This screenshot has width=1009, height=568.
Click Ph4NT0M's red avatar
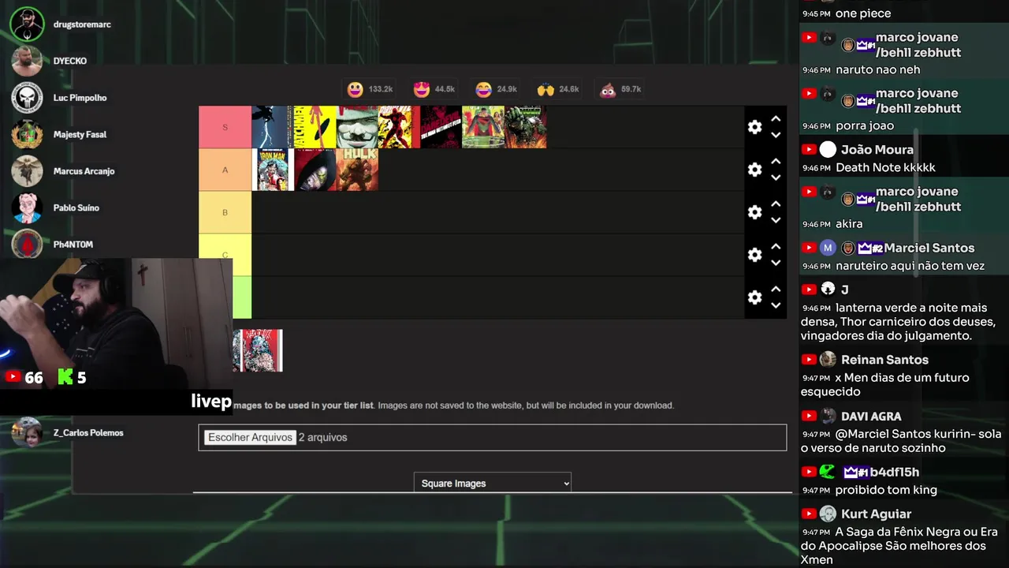pyautogui.click(x=27, y=245)
